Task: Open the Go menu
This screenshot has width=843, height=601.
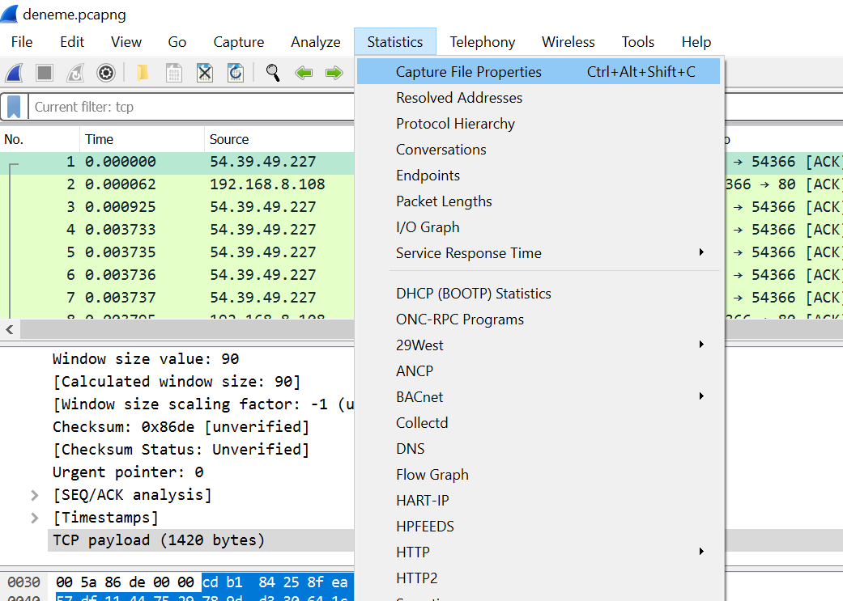Action: [177, 42]
